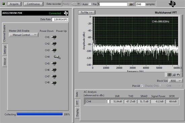Click the Signal Power value -8.13dB
This screenshot has height=123, width=185.
[158, 101]
